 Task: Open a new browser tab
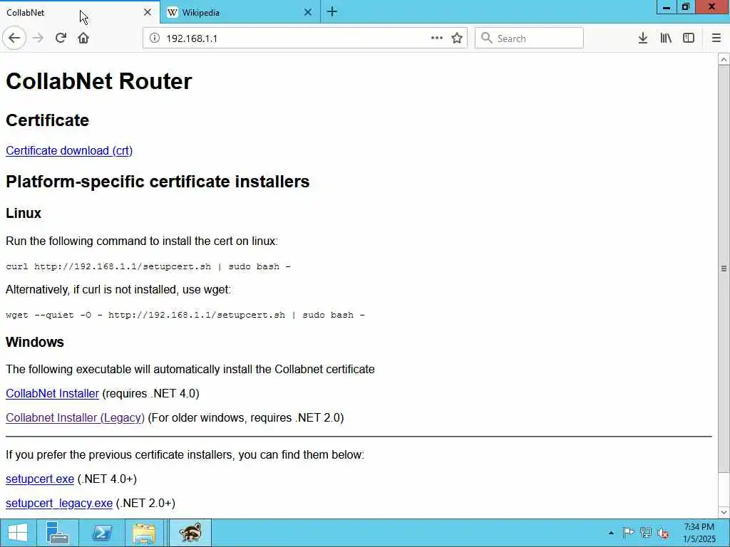(x=332, y=12)
